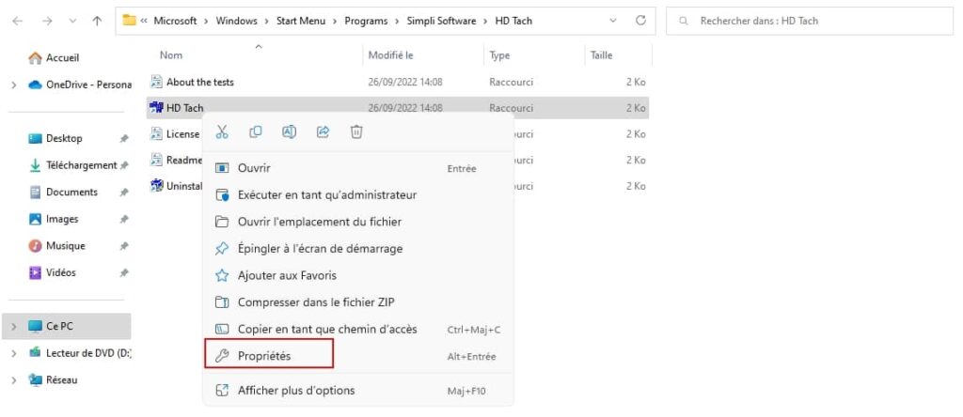
Task: Open Images in quick access
Action: (x=62, y=219)
